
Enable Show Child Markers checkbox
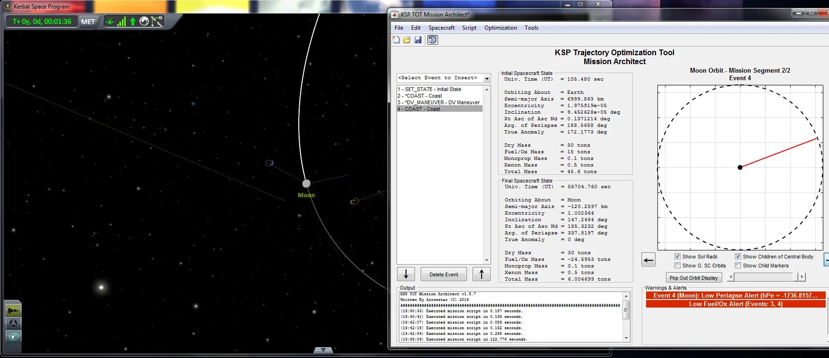point(738,266)
